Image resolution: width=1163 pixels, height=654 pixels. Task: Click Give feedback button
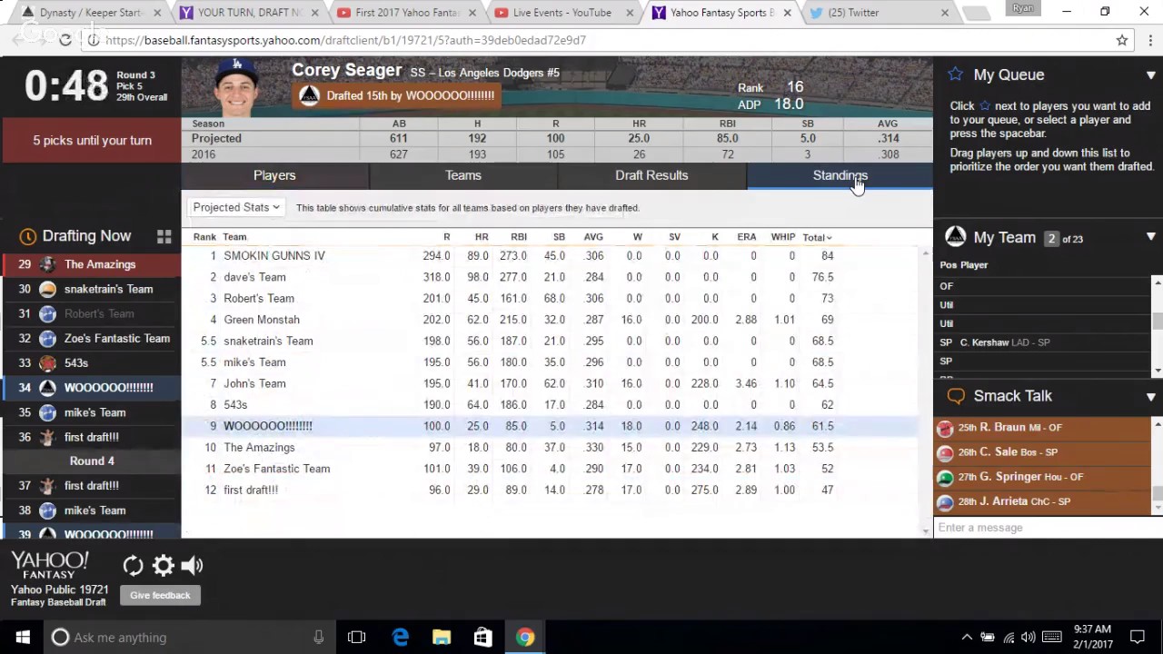pyautogui.click(x=160, y=596)
